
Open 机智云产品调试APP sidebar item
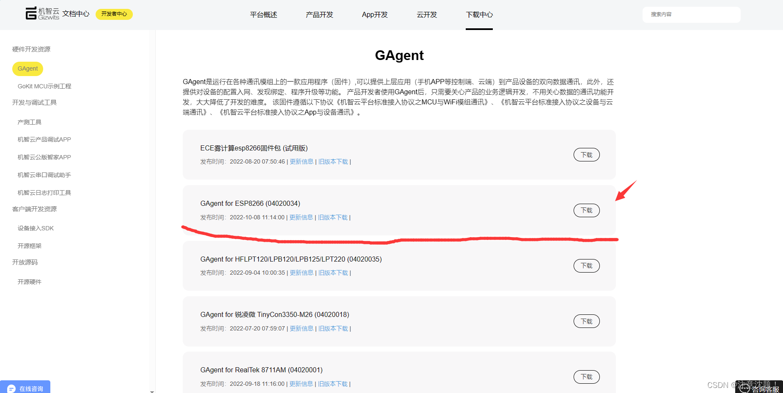tap(44, 139)
